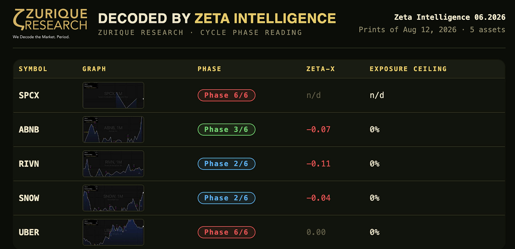The width and height of the screenshot is (515, 249).
Task: Click the ABNB Zeta-X value -0.07
Action: [318, 130]
